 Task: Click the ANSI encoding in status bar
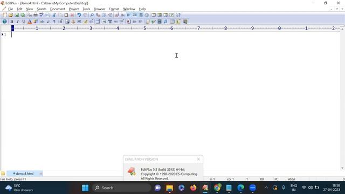click(292, 179)
